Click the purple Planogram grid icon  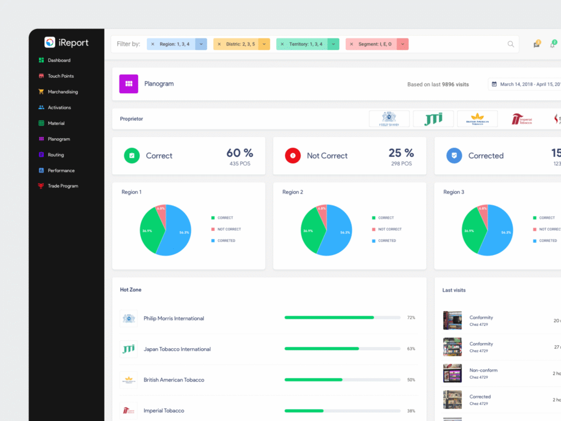(129, 84)
